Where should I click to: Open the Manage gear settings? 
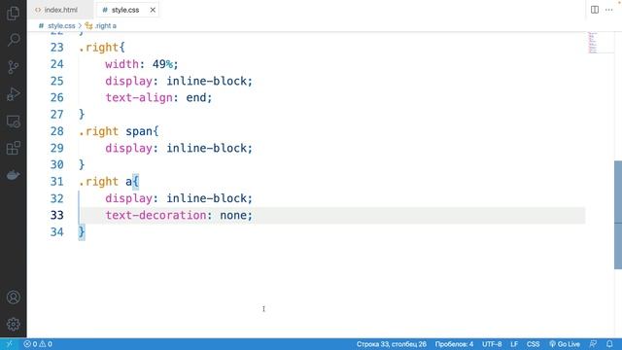[13, 324]
